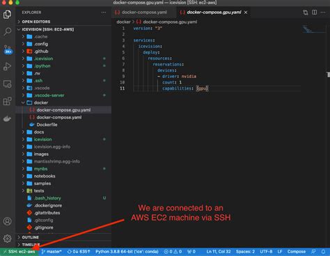Open notifications bell in status bar
Image resolution: width=330 pixels, height=256 pixels.
(323, 252)
